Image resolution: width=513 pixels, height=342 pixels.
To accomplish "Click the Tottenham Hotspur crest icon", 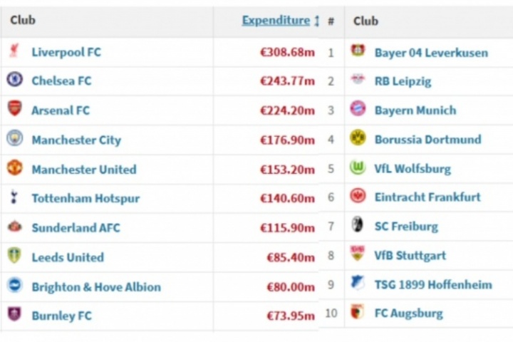I will [14, 197].
